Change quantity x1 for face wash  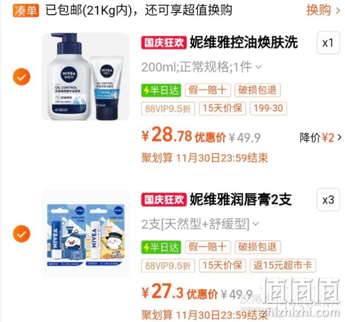pos(328,42)
